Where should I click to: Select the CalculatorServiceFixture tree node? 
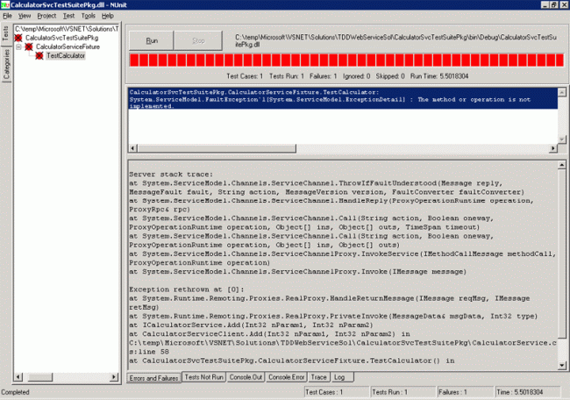pos(68,46)
